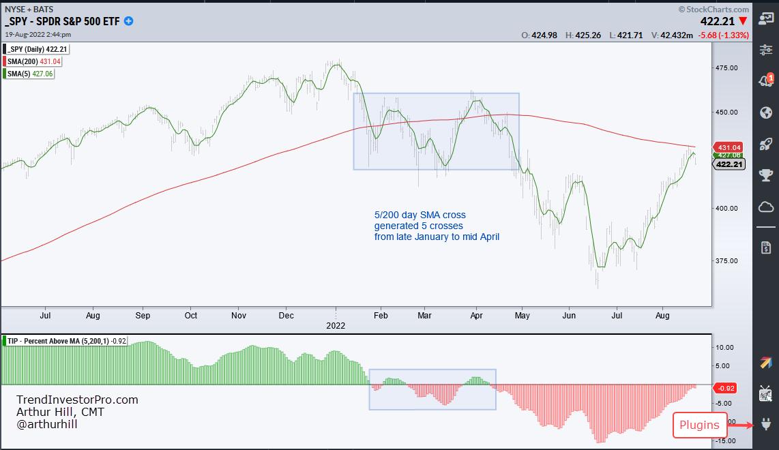Open the Plugins plug icon

[765, 424]
